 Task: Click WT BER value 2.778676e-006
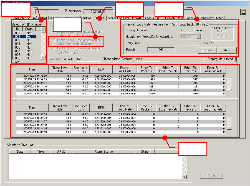point(103,125)
